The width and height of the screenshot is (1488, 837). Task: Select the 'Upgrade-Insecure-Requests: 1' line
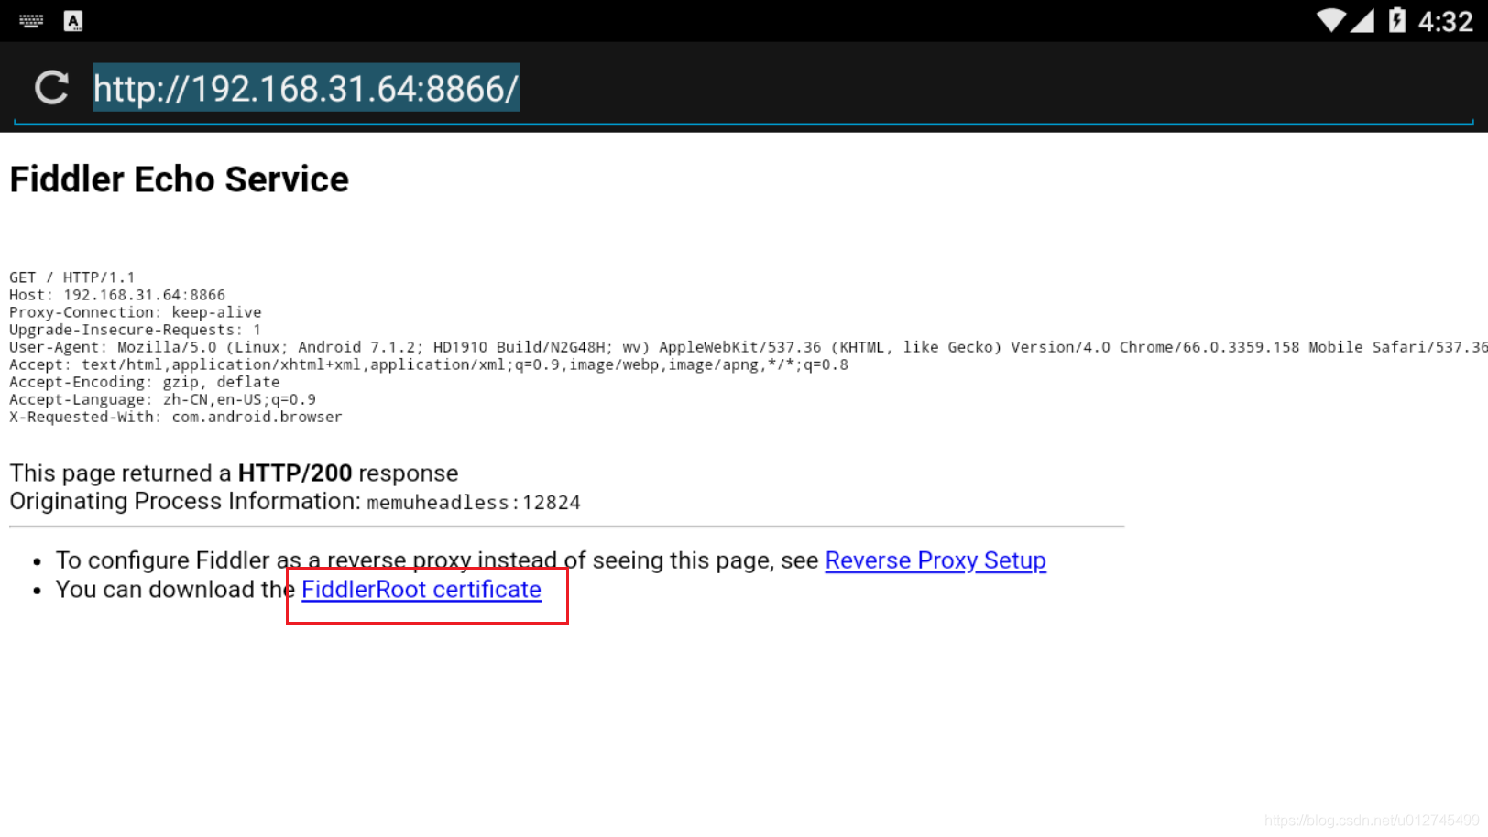point(136,330)
